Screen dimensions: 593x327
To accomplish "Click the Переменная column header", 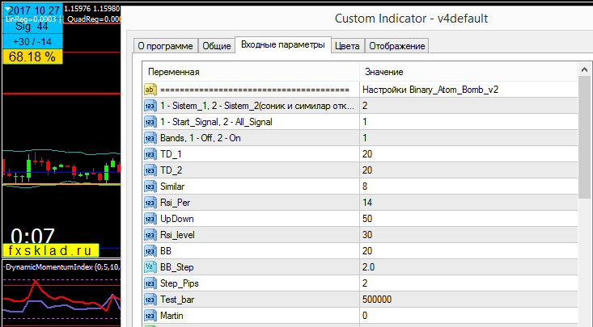I will (173, 72).
